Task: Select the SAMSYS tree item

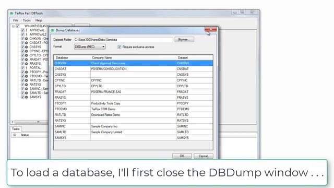Action: click(35, 97)
